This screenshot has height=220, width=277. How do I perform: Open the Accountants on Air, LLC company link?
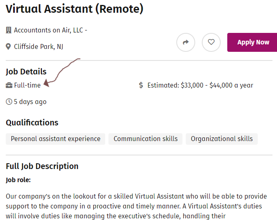(x=50, y=30)
